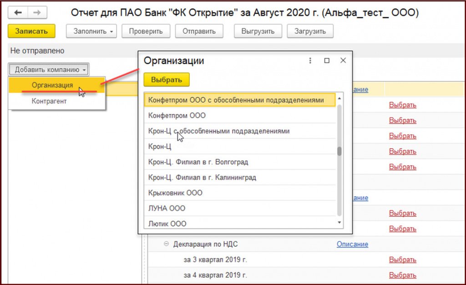Select Крыжовник ООО in the organizations list
Viewport: 466px width, 285px height.
[175, 193]
